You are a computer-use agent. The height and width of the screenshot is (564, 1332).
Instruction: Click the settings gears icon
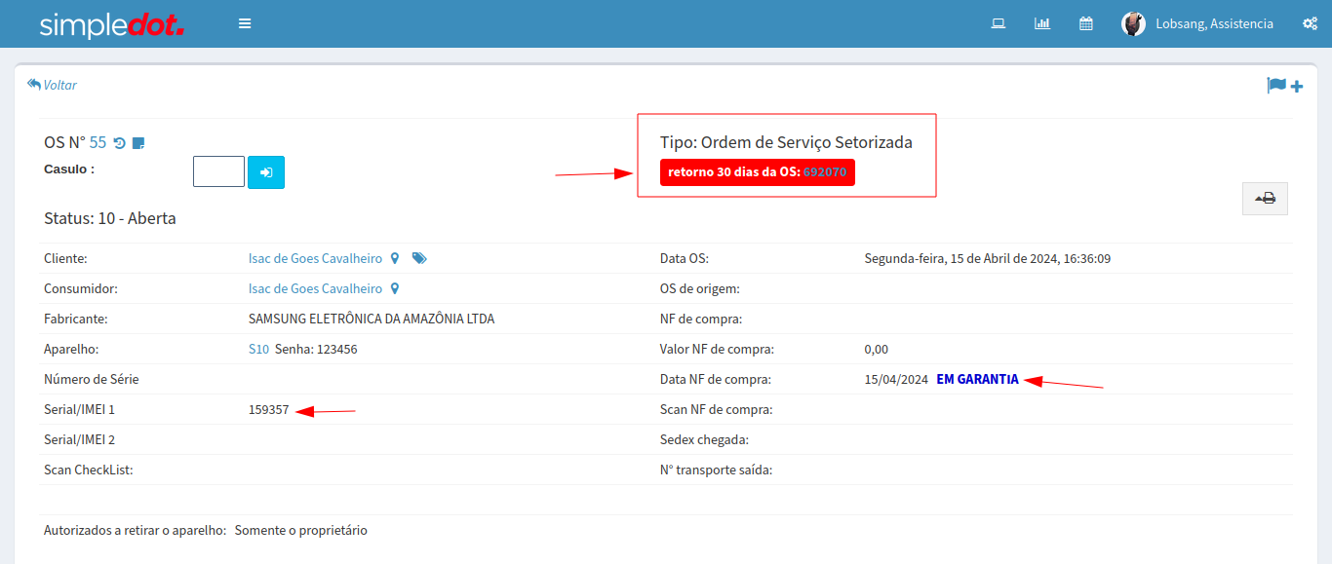pos(1310,23)
